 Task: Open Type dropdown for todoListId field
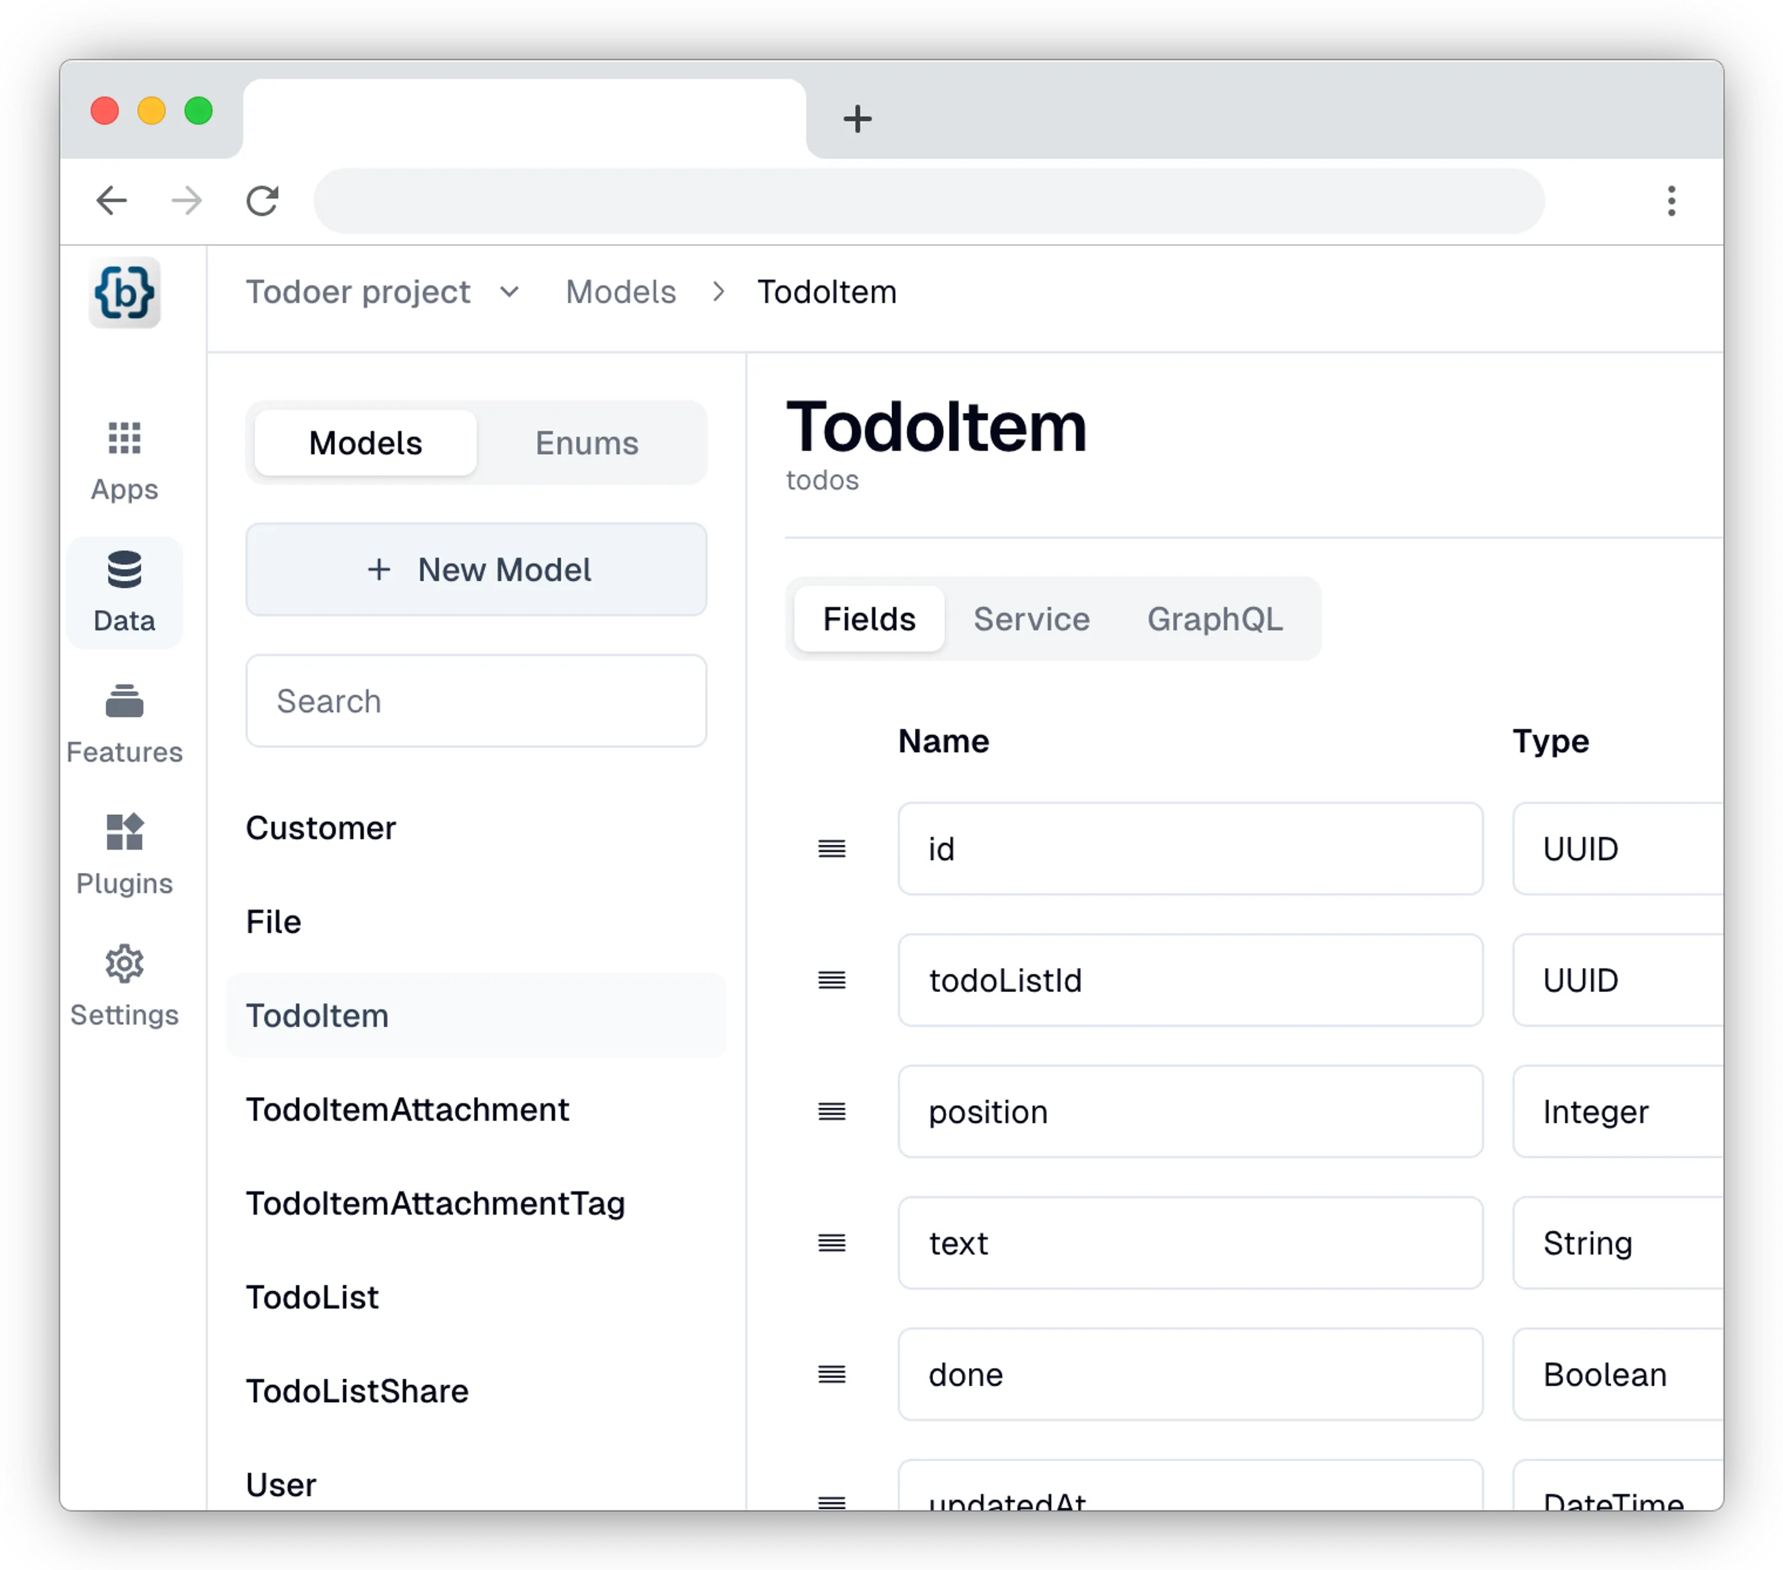click(x=1616, y=980)
